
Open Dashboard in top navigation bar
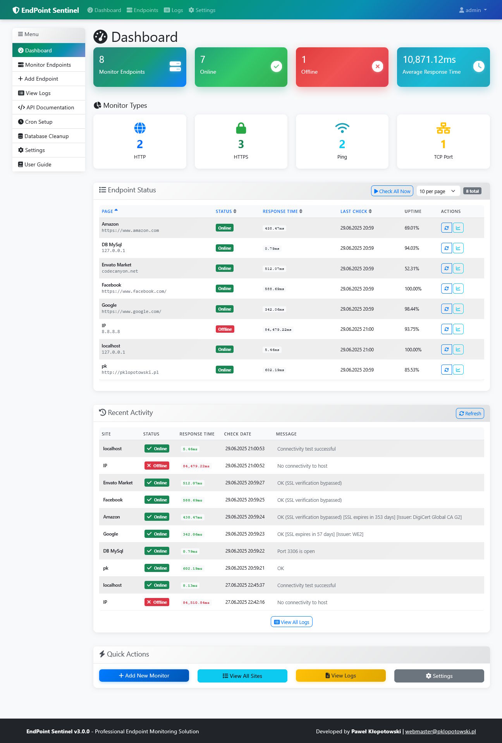tap(104, 10)
